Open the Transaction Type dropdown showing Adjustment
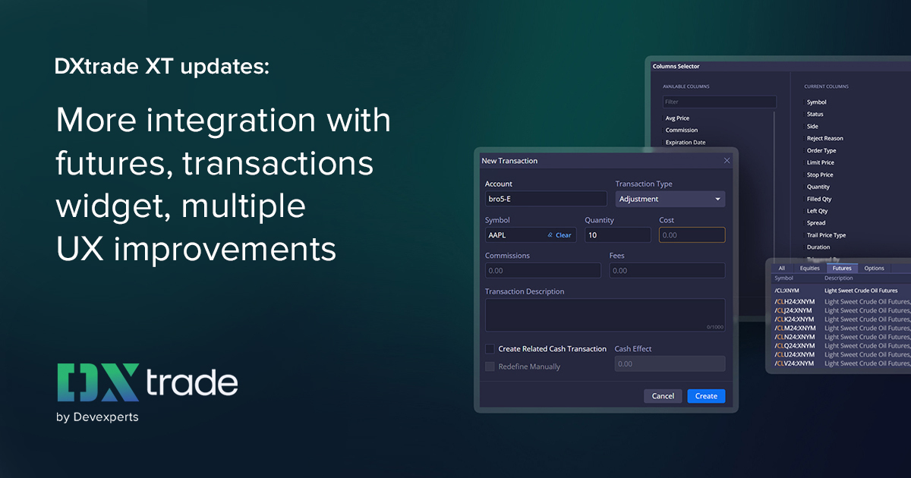911x478 pixels. [x=670, y=199]
